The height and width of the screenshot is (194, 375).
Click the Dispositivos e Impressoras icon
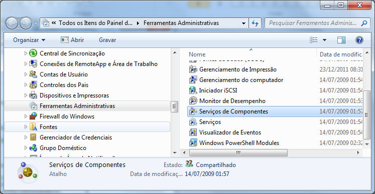(x=33, y=95)
